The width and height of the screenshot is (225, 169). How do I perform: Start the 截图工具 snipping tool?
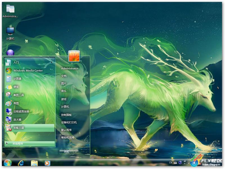[x=30, y=95]
